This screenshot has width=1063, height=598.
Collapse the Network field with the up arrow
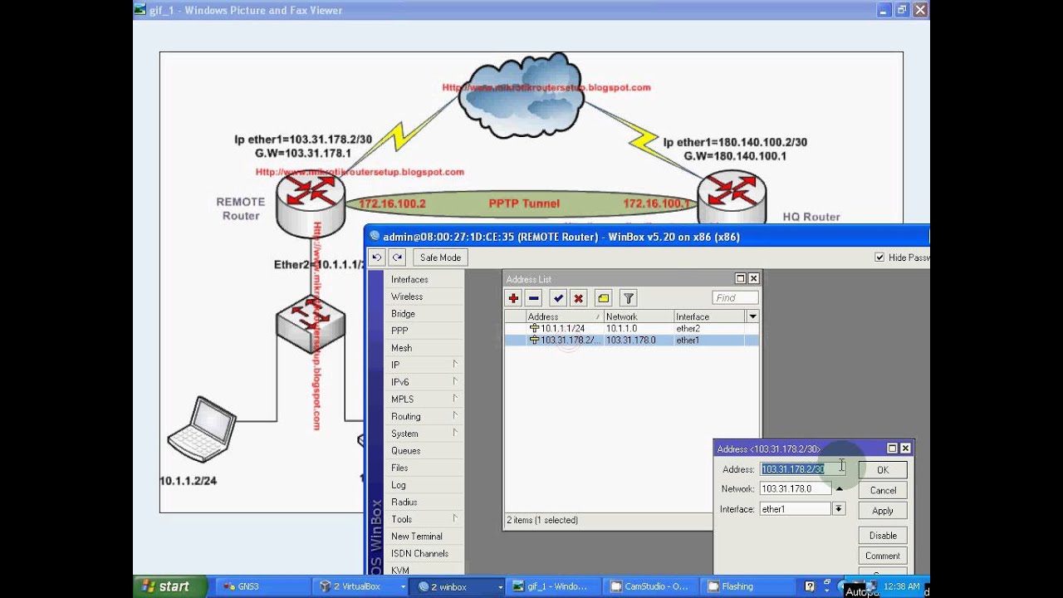[839, 489]
